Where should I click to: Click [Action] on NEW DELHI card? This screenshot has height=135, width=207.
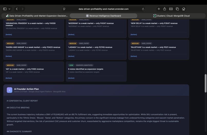134,35
